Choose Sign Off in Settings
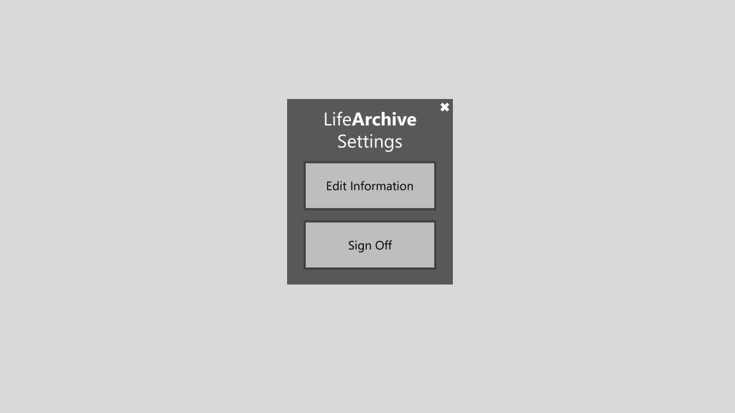 [370, 245]
